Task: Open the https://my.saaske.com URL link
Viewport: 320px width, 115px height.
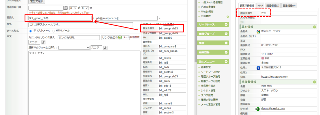Action: pos(275,77)
